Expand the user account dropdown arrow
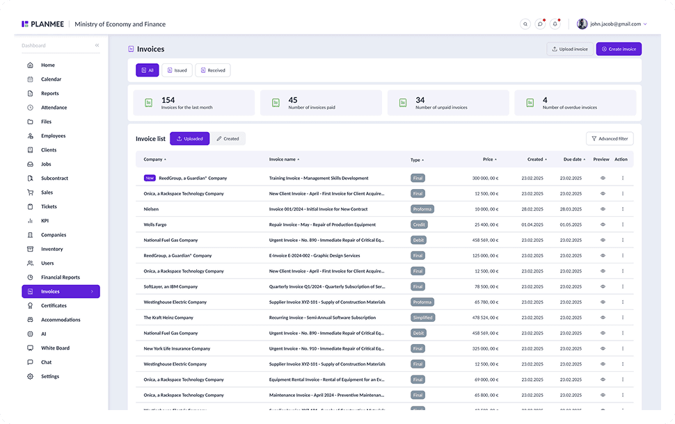 click(x=645, y=24)
